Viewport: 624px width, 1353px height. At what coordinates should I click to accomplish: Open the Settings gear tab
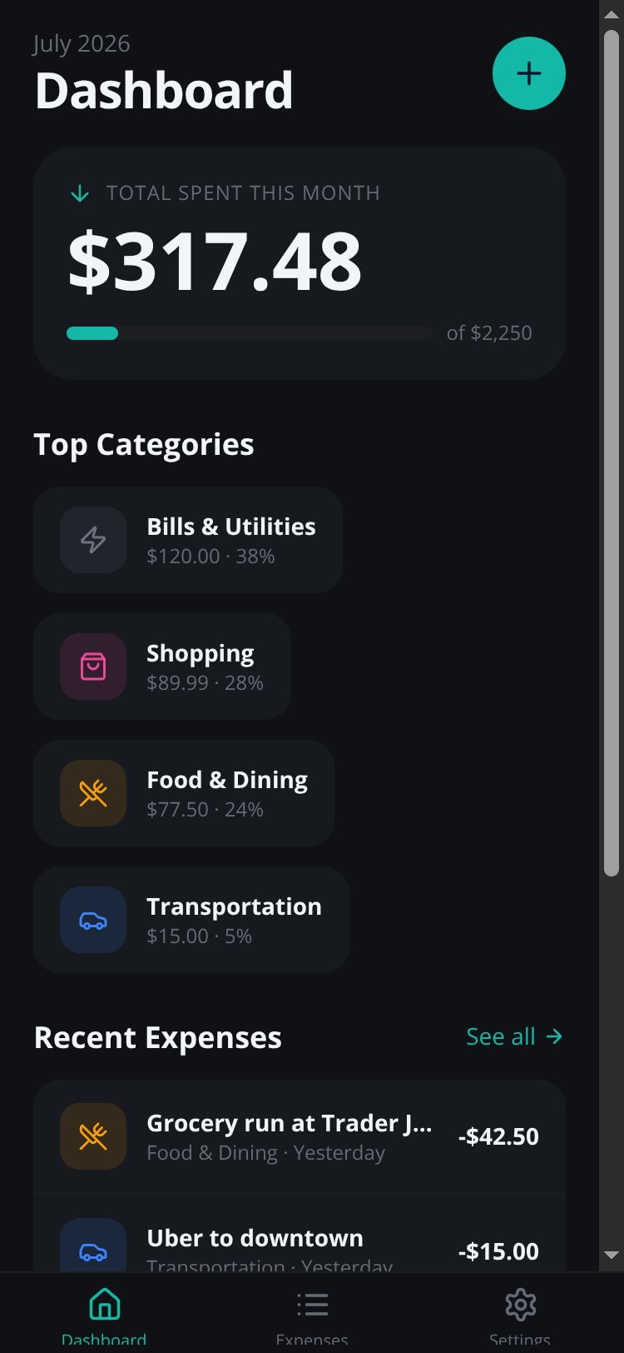click(520, 1313)
